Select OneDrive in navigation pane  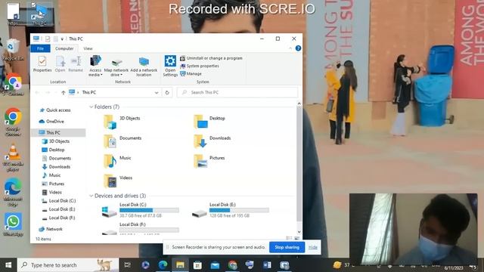pyautogui.click(x=51, y=122)
